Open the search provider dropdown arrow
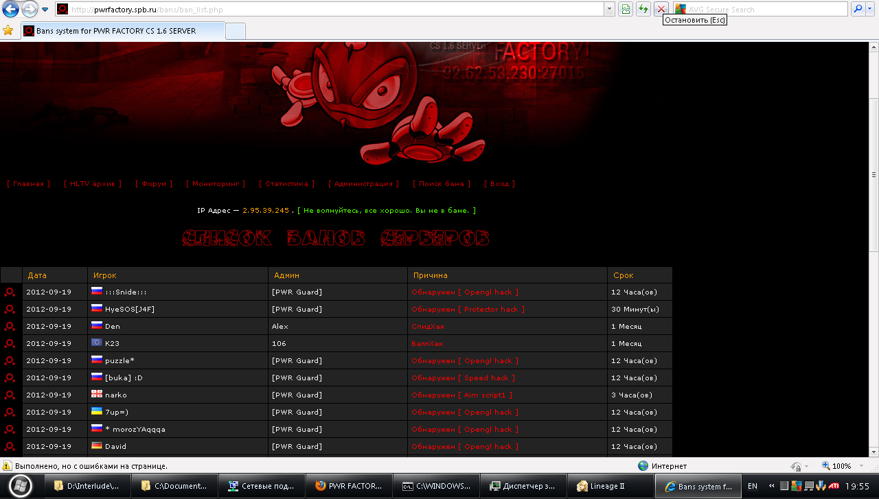This screenshot has height=499, width=879. 871,9
